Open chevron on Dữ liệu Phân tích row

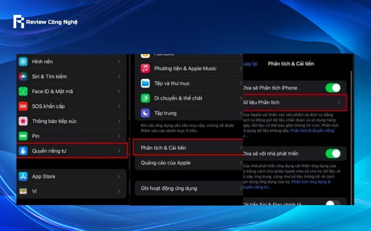[339, 102]
